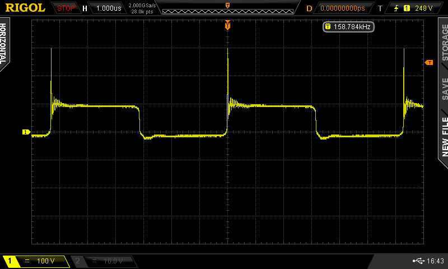Click the orange trigger position marker above grid
Image resolution: width=448 pixels, height=269 pixels.
pyautogui.click(x=227, y=25)
